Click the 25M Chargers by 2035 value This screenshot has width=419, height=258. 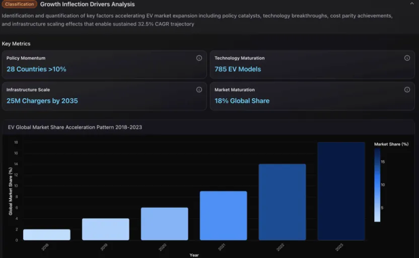click(42, 101)
